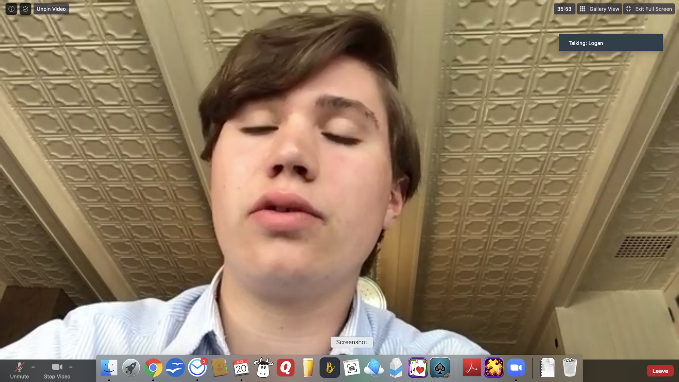Unmute the microphone in Zoom

pos(20,370)
